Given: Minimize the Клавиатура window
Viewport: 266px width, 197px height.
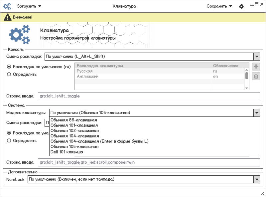Looking at the screenshot, I should click(x=252, y=5).
